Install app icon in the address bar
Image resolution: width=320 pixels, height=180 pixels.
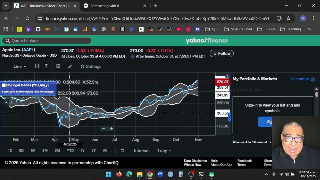279,18
